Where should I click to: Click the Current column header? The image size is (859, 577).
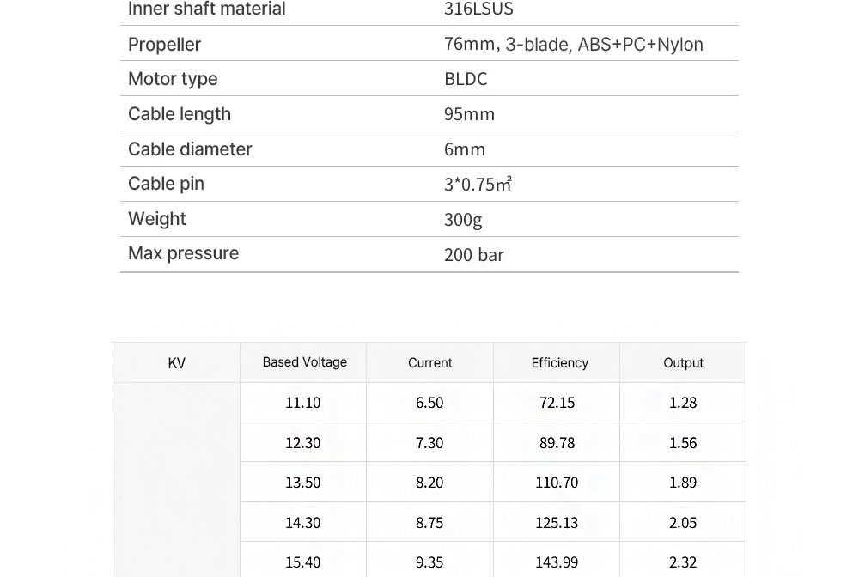pyautogui.click(x=429, y=363)
